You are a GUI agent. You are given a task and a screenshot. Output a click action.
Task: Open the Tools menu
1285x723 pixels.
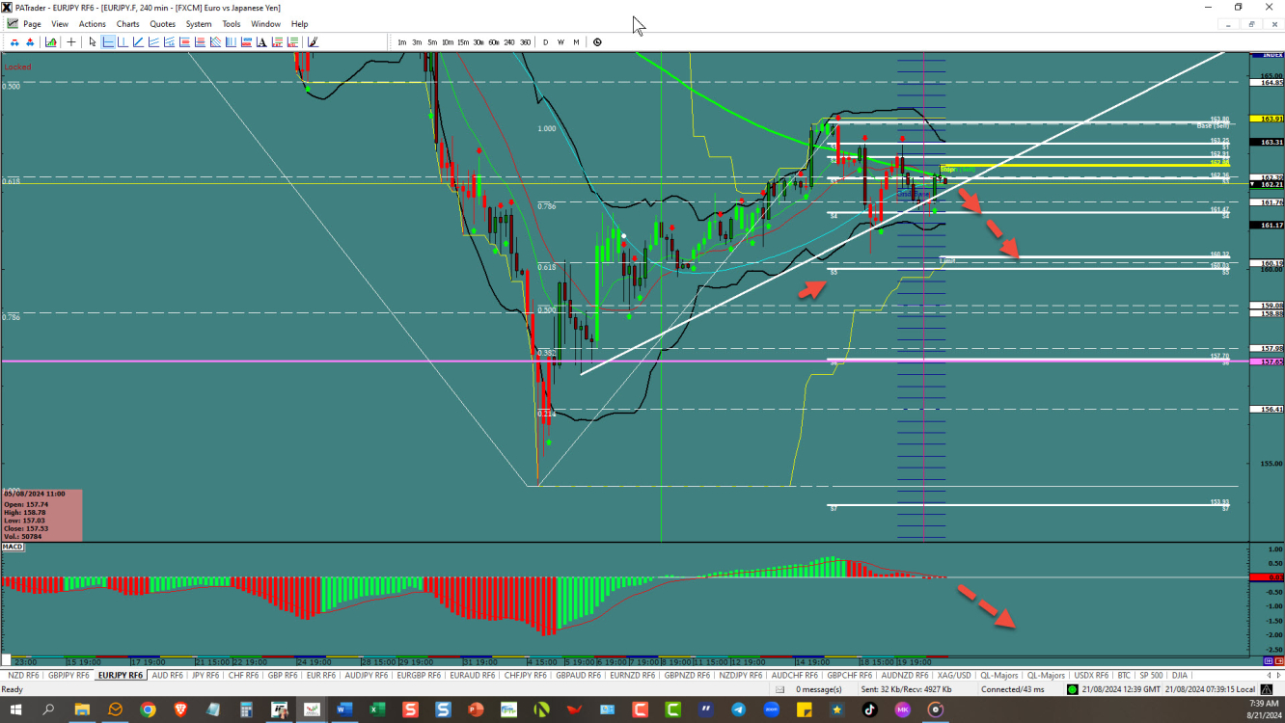pyautogui.click(x=232, y=24)
